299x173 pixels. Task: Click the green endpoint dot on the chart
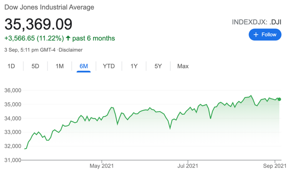(x=279, y=99)
